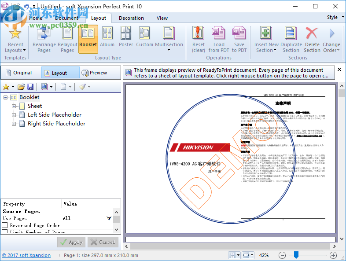
Task: Click 42% zoom value
Action: (x=264, y=255)
